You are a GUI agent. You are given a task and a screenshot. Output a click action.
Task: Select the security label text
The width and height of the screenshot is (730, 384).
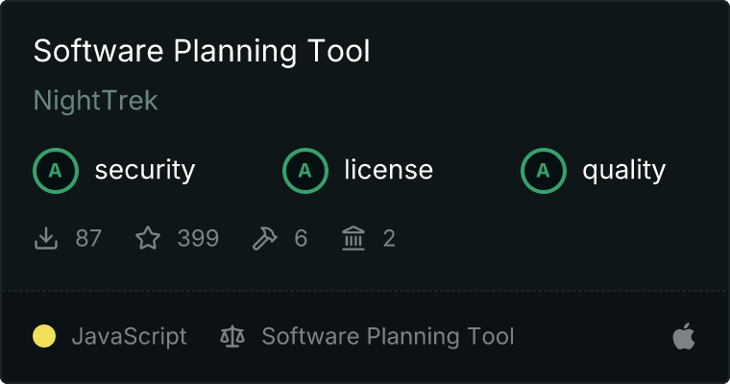[144, 171]
